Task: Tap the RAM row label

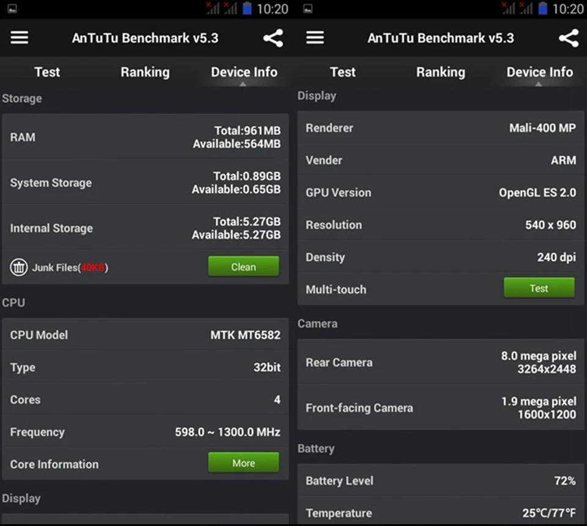Action: pos(23,138)
